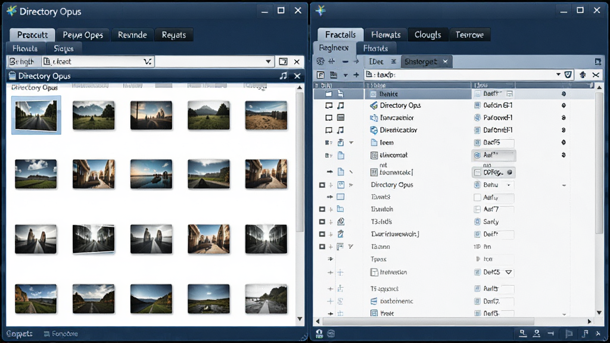The height and width of the screenshot is (343, 610).
Task: Open the Fhatets sub-tab in right window
Action: click(375, 49)
